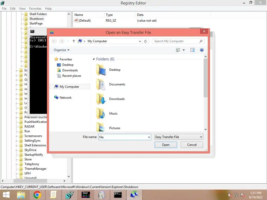
Task: Open Recent places in navigation pane
Action: [71, 76]
